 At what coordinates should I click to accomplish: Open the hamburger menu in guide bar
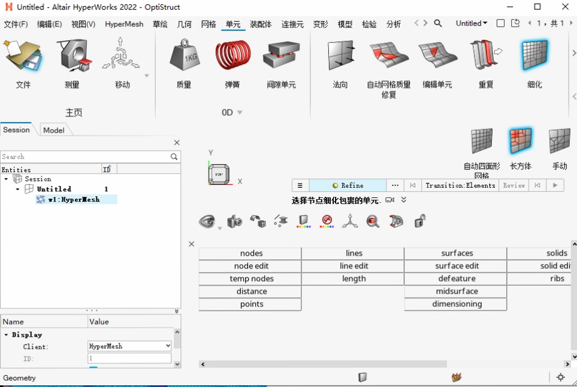pyautogui.click(x=300, y=185)
